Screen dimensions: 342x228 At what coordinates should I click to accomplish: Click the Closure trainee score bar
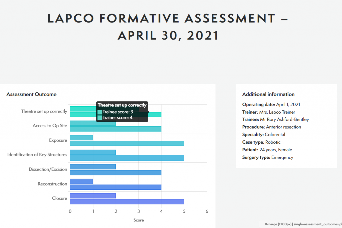point(93,196)
